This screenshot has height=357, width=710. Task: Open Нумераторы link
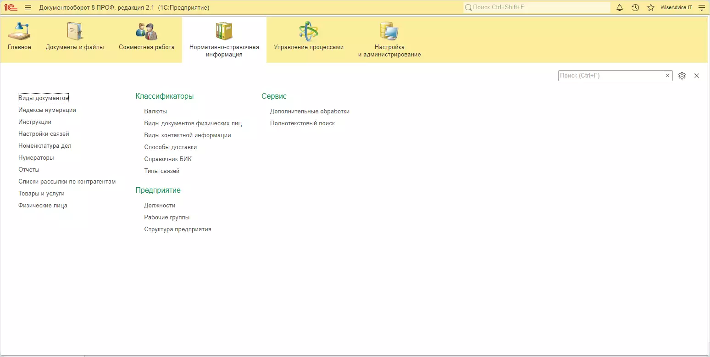tap(36, 158)
